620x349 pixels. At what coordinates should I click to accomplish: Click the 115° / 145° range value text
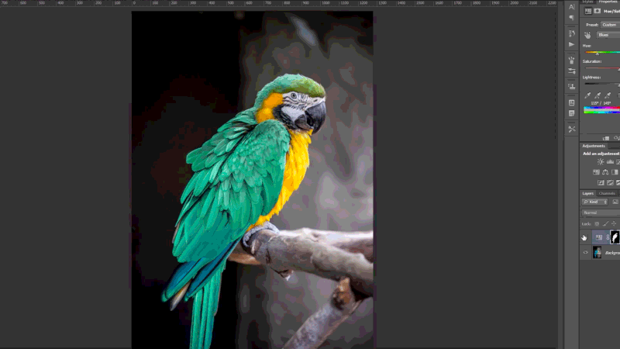[601, 103]
